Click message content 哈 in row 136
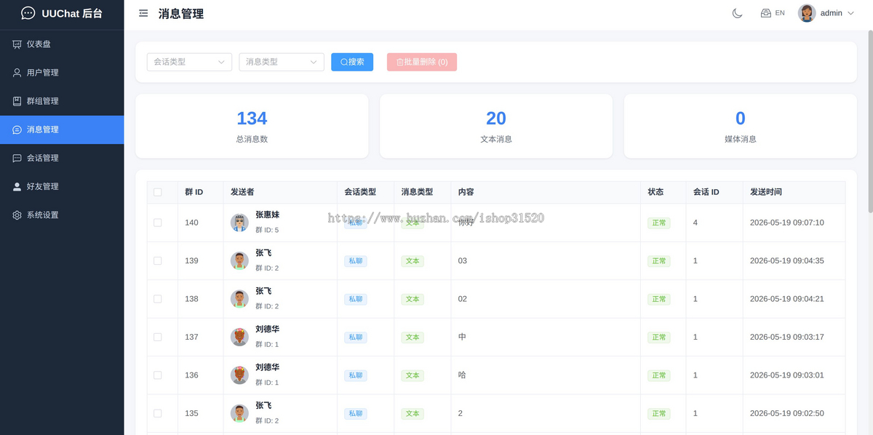Image resolution: width=873 pixels, height=435 pixels. (x=462, y=375)
